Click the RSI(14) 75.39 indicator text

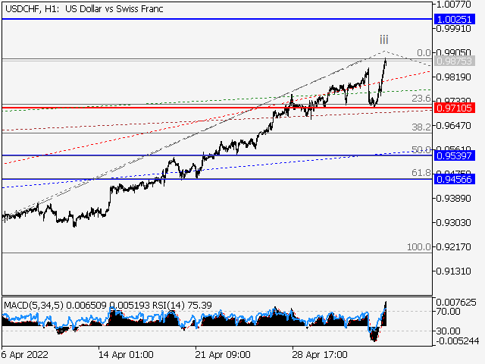182,306
